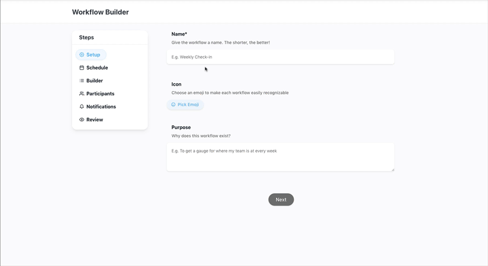Click the calendar icon beside Schedule
This screenshot has height=266, width=488.
coord(82,68)
